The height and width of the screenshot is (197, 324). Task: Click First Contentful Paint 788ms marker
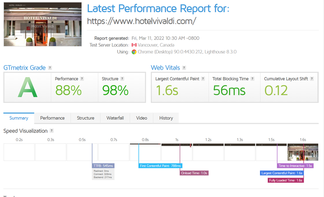(x=161, y=166)
